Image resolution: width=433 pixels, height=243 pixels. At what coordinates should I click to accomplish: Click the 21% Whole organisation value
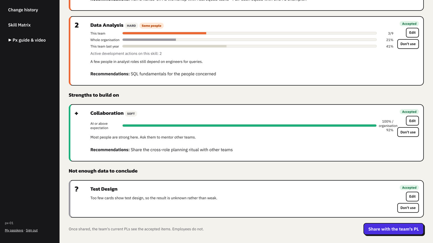pyautogui.click(x=390, y=40)
